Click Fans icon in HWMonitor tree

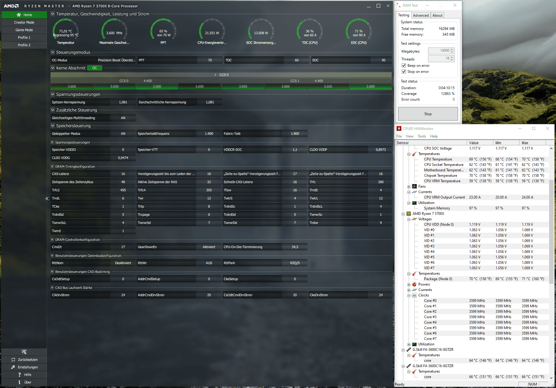click(414, 186)
